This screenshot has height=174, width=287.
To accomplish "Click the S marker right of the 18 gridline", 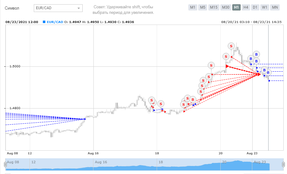I will pos(161,104).
